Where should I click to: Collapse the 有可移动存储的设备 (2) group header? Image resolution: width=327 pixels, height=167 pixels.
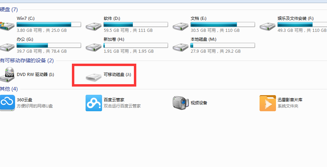pos(27,61)
